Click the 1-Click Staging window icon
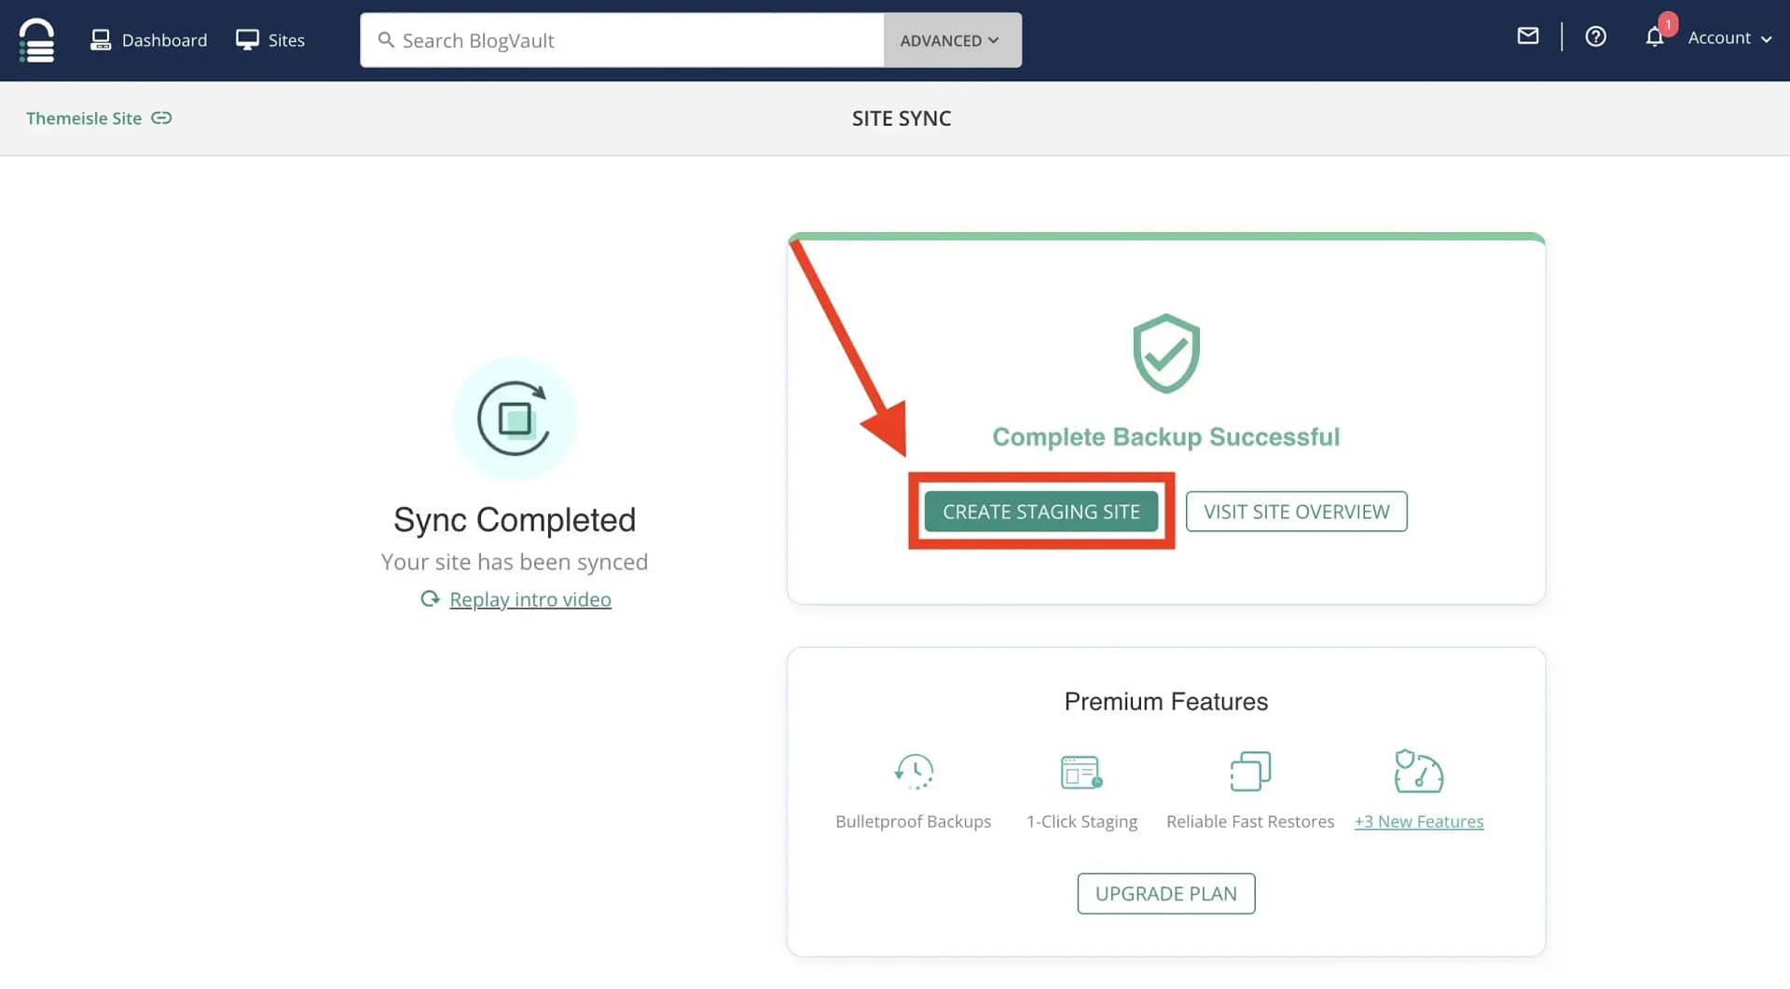 point(1081,772)
